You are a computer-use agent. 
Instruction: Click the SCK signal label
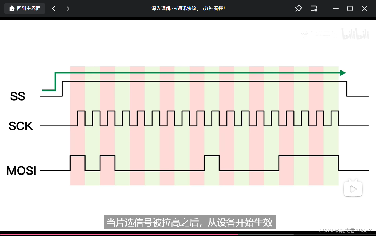[21, 126]
